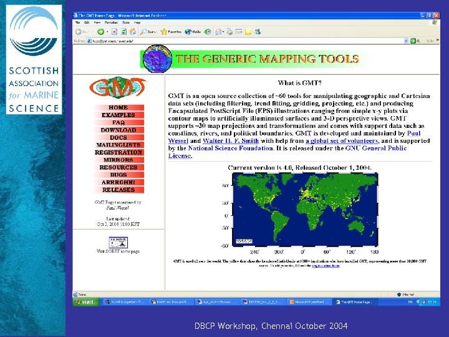Switch to the Novell GroupWise taskbar button
The width and height of the screenshot is (449, 337).
[126, 302]
